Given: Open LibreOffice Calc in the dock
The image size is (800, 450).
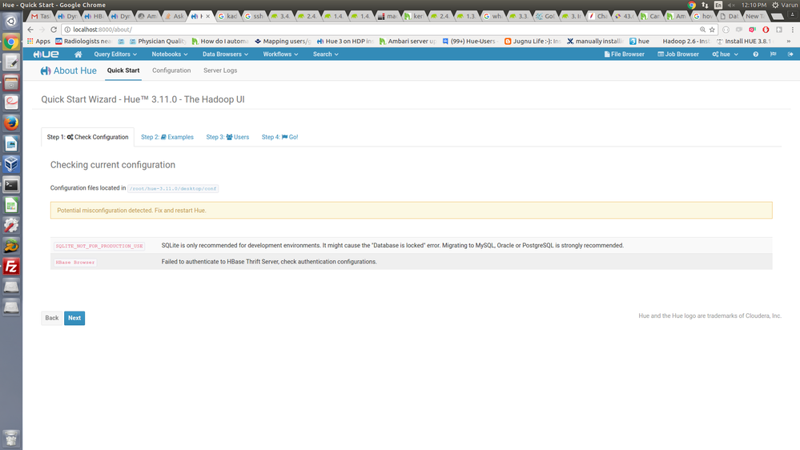Looking at the screenshot, I should 11,205.
